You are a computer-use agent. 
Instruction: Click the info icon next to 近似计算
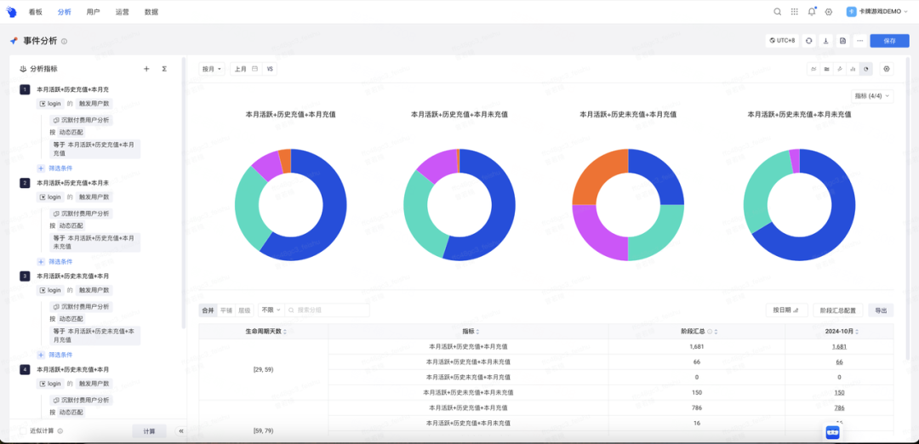(60, 431)
